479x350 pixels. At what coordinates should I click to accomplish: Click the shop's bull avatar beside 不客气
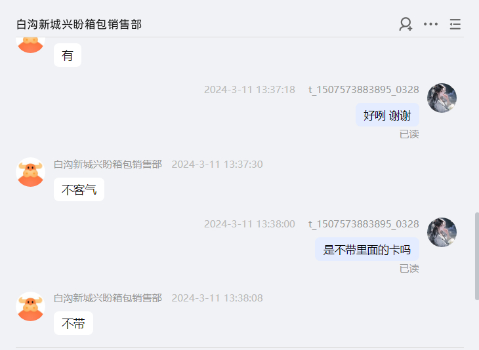[31, 172]
